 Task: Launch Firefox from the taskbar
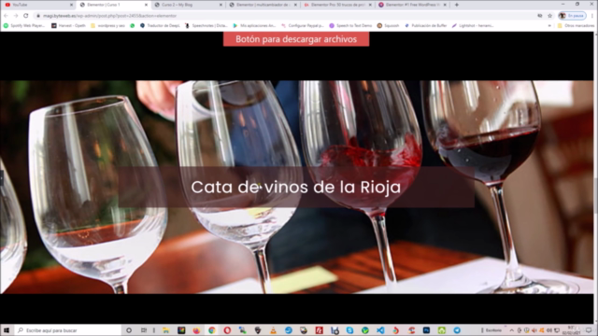pos(196,330)
